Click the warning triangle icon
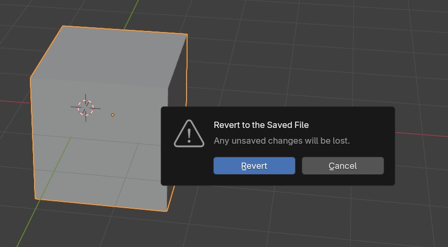 tap(189, 134)
